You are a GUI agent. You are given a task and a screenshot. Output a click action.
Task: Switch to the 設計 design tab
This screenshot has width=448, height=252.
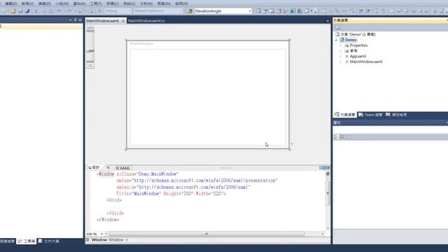(94, 168)
